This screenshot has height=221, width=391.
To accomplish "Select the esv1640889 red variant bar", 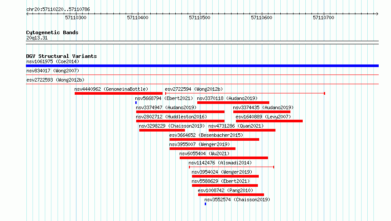I will (269, 121).
